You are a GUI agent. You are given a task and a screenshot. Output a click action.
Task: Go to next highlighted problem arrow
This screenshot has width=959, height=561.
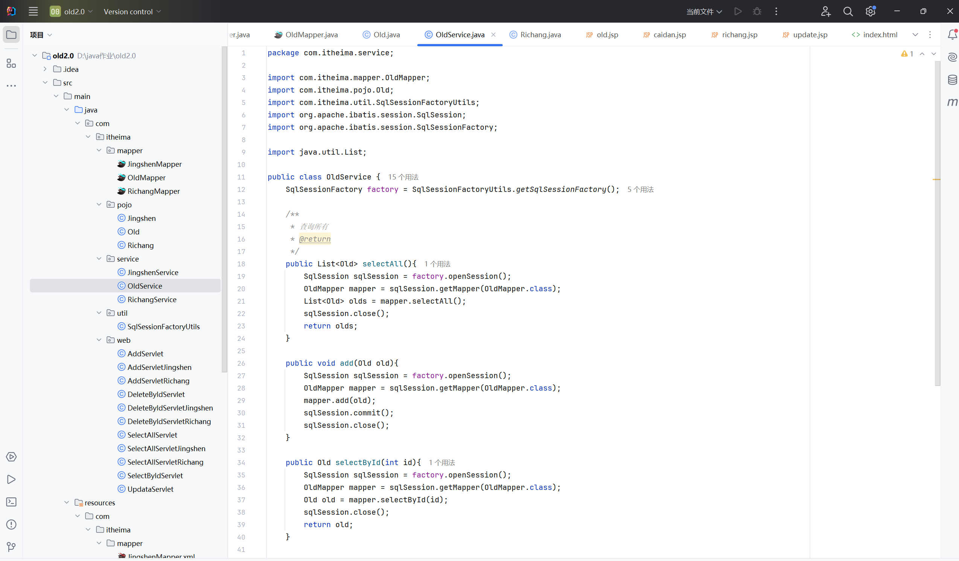pyautogui.click(x=933, y=54)
